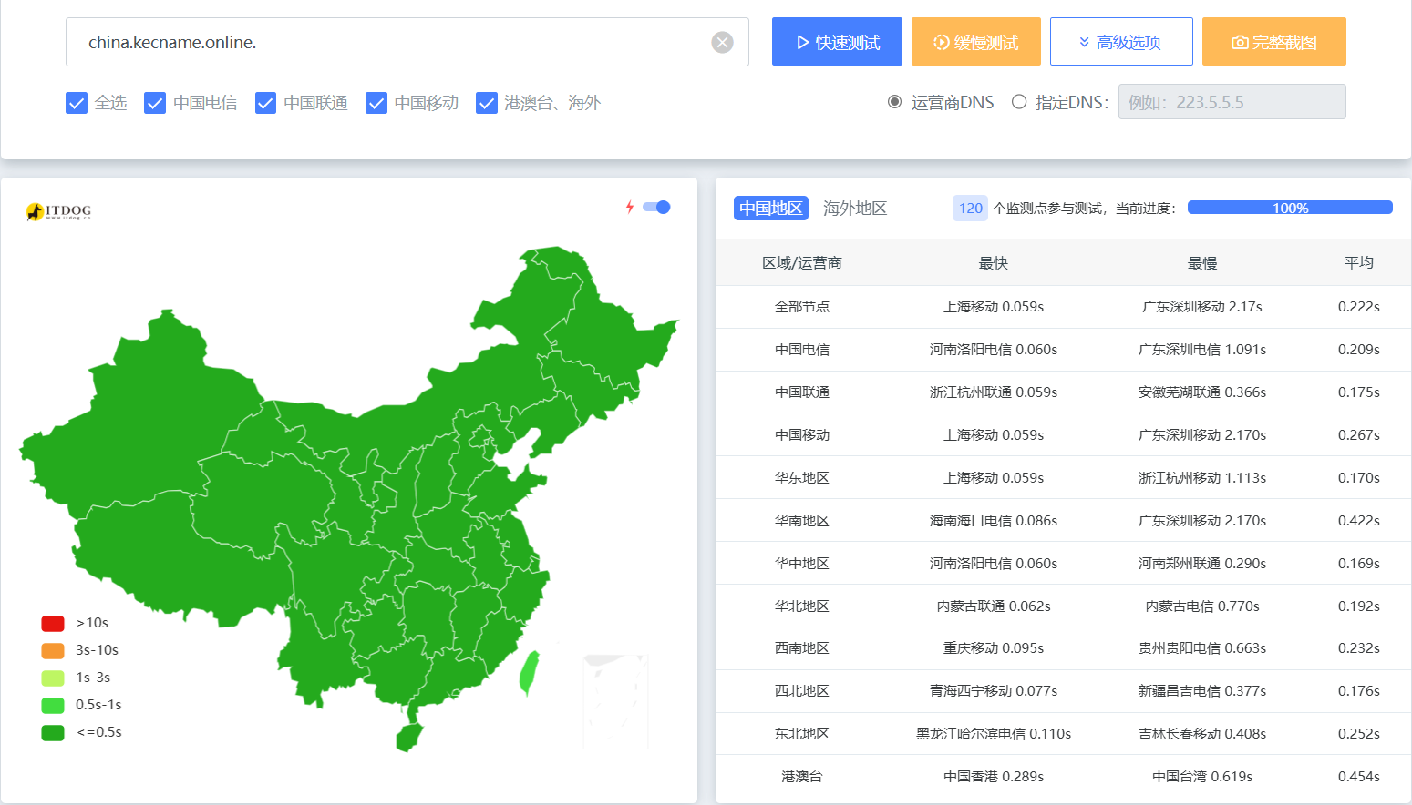This screenshot has height=805, width=1412.
Task: Toggle the 中国电信 checkbox
Action: [155, 103]
